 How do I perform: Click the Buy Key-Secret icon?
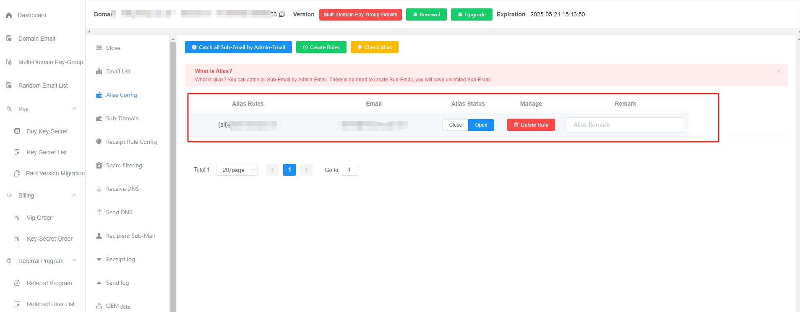pyautogui.click(x=17, y=131)
